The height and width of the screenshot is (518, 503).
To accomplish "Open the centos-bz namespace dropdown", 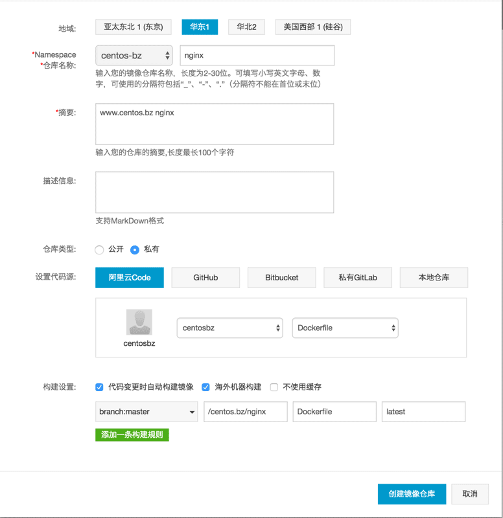I will pos(134,56).
